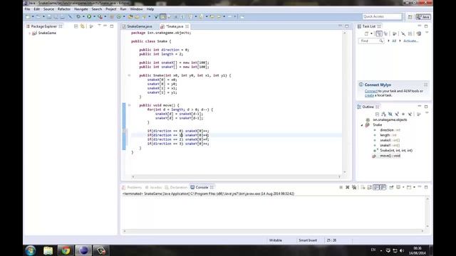The width and height of the screenshot is (456, 256).
Task: Collapse move() method fold marker in editor
Action: click(x=130, y=105)
